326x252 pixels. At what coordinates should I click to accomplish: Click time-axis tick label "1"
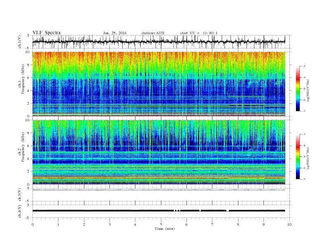point(58,224)
